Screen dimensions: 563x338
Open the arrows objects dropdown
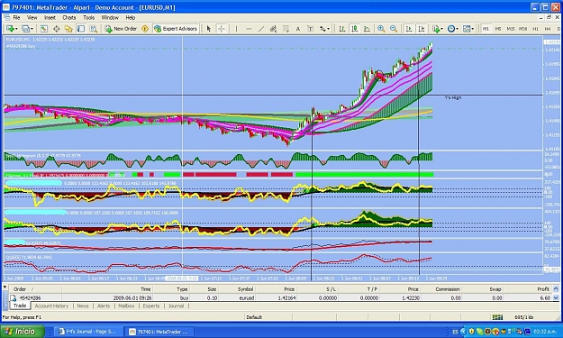click(324, 29)
